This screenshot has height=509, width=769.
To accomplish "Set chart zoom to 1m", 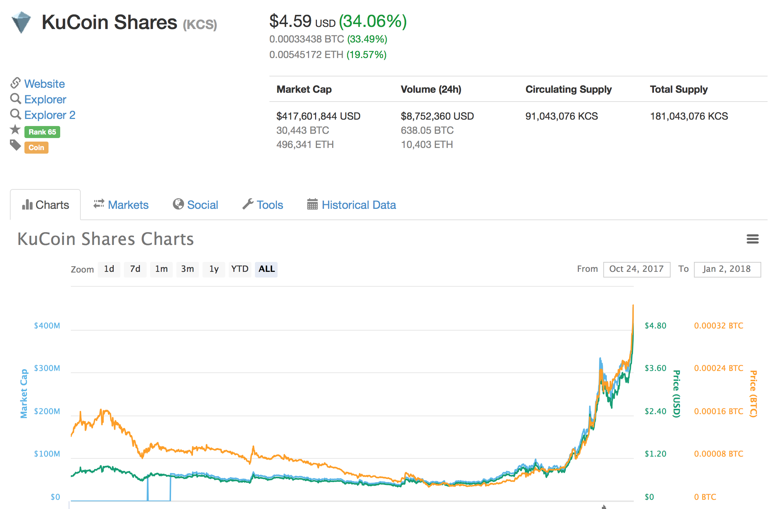I will [161, 269].
